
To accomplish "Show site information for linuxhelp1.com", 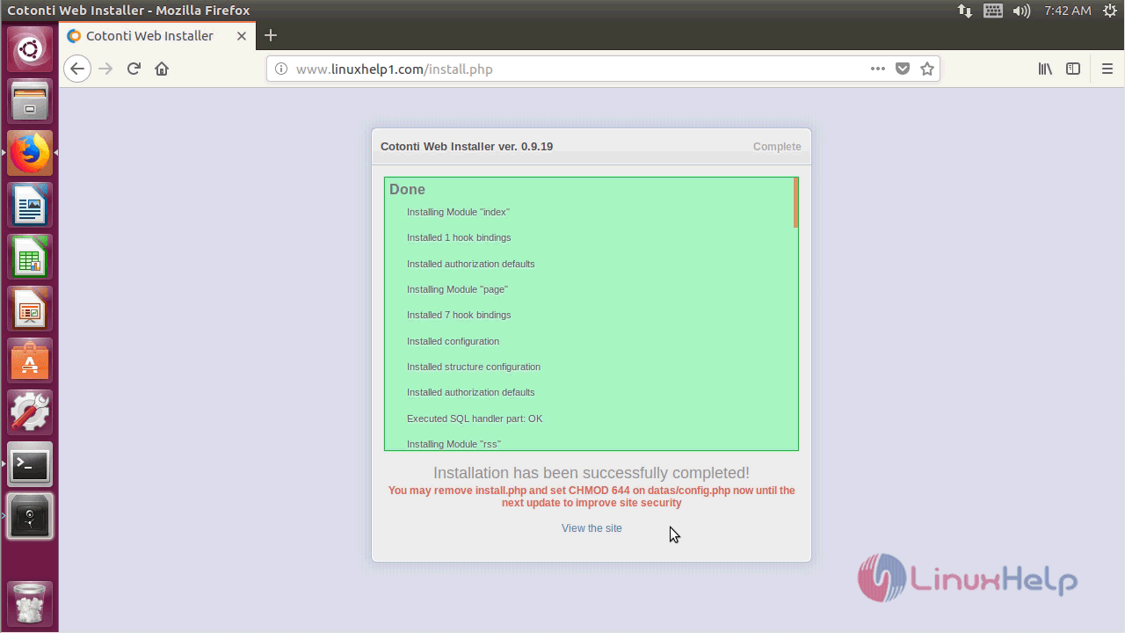I will [280, 69].
